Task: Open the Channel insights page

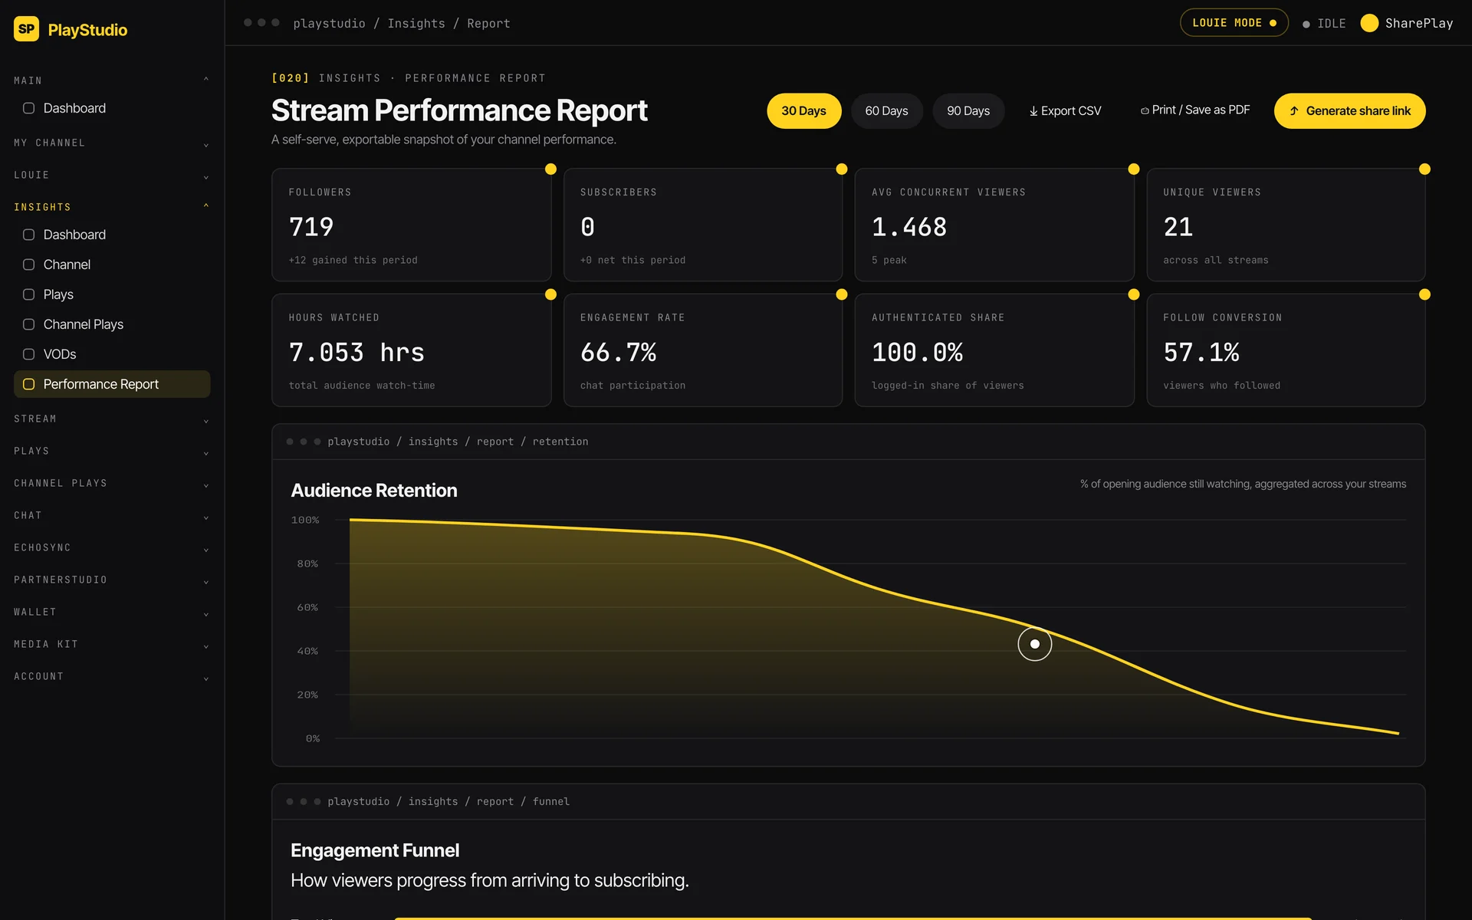Action: tap(112, 264)
